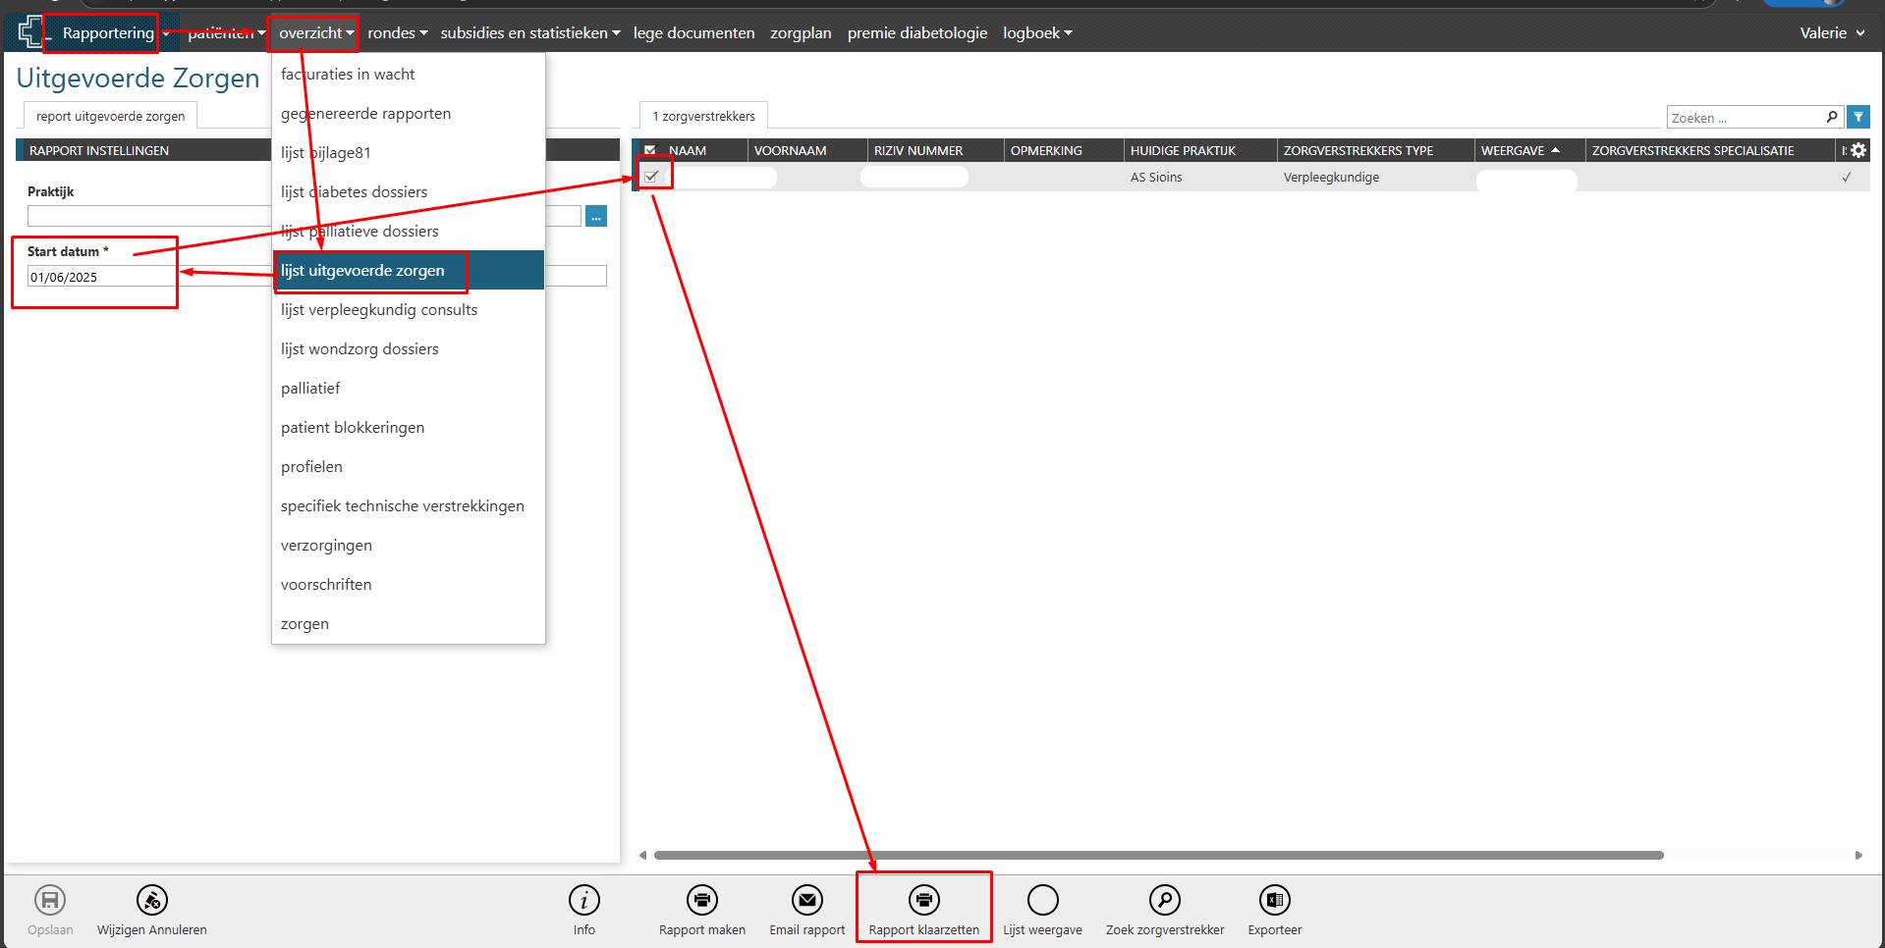Viewport: 1885px width, 948px height.
Task: Select lijst diabetes dossiers
Action: click(408, 192)
